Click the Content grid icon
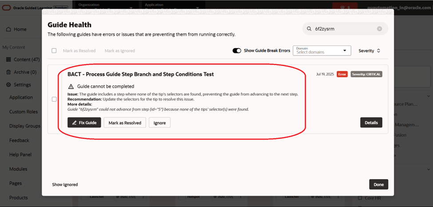Viewport: 433px width, 207px height. click(8, 59)
